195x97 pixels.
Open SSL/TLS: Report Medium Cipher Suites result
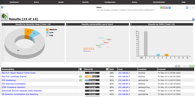(x=19, y=73)
